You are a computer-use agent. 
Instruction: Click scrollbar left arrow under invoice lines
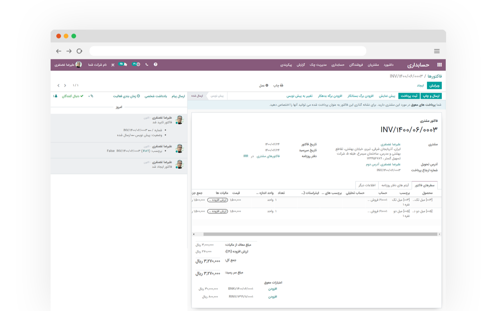[194, 234]
